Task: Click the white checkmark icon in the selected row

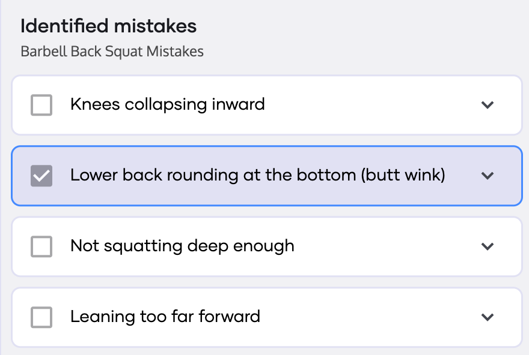Action: pos(41,176)
